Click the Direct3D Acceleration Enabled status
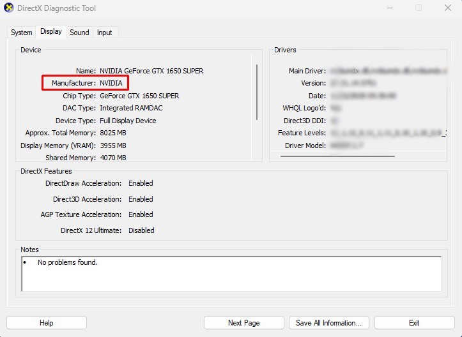The height and width of the screenshot is (337, 462). (x=141, y=199)
